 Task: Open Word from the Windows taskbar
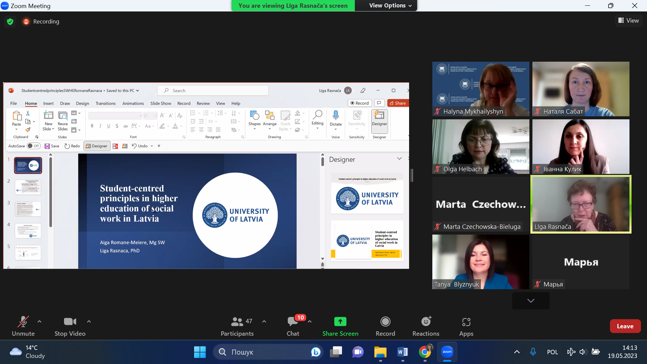click(x=402, y=352)
